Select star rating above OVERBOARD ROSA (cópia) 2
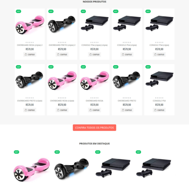This screenshot has width=189, height=189. (x=30, y=42)
